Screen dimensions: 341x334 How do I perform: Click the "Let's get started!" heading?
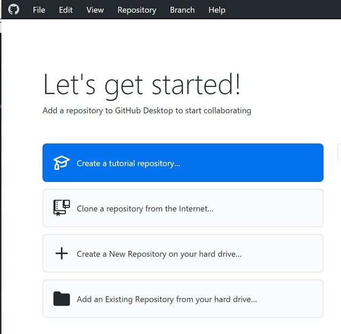click(141, 85)
